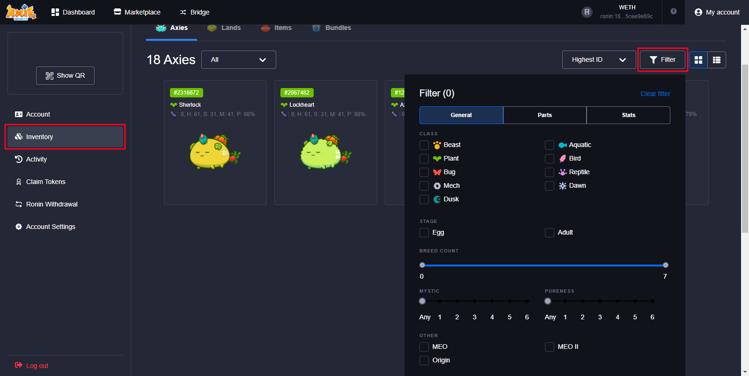Check the Bug class checkbox
Screen dimensions: 749x376
pos(424,172)
